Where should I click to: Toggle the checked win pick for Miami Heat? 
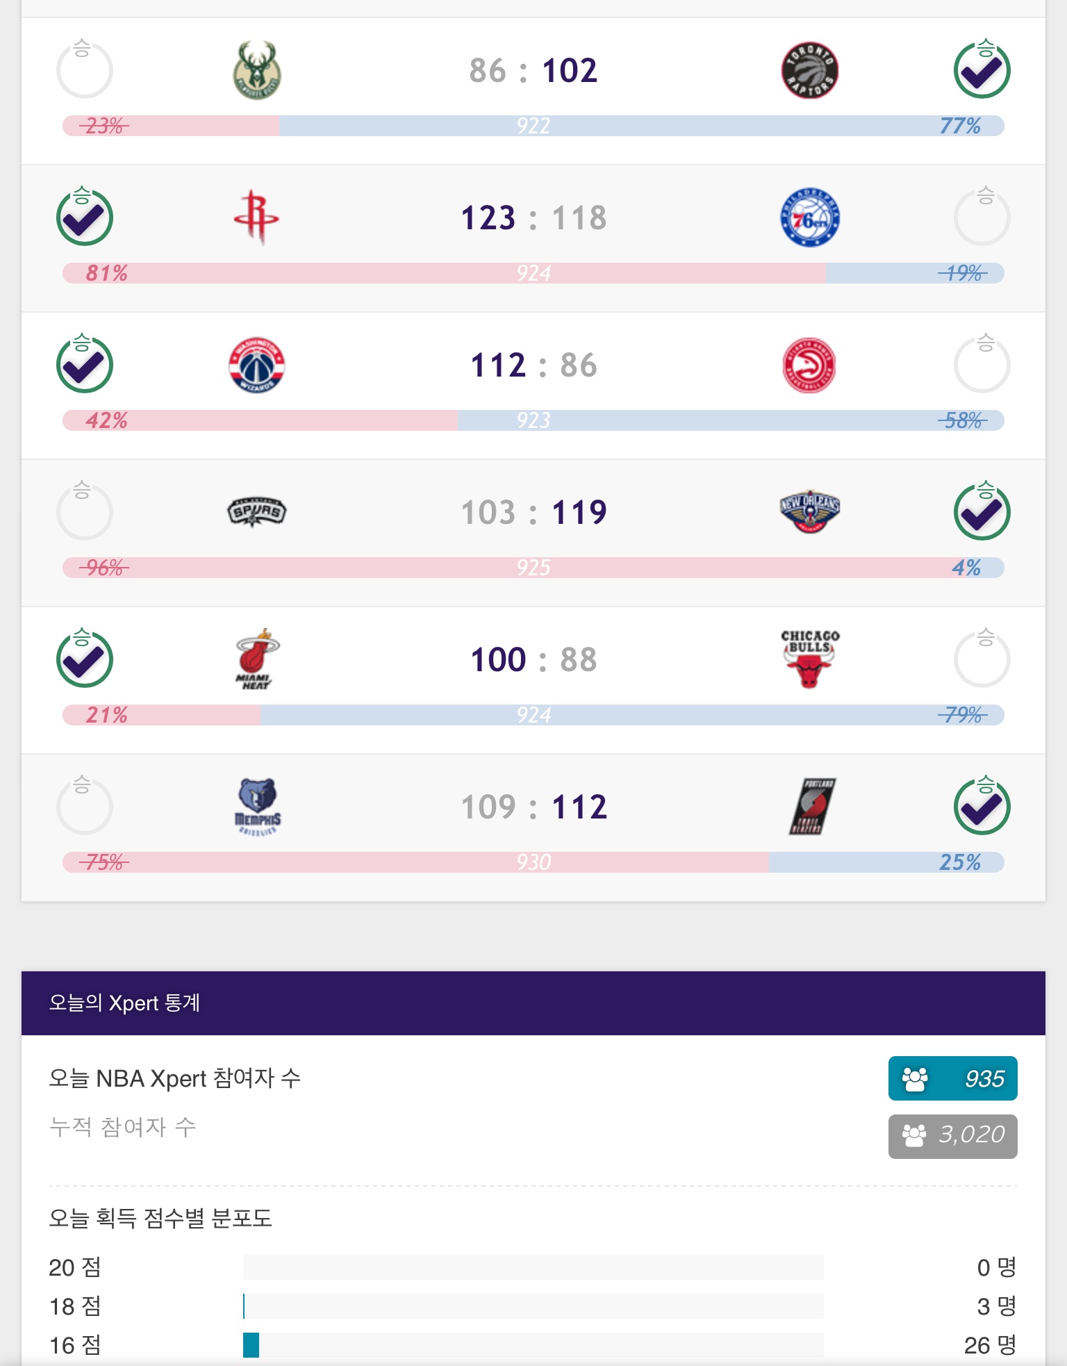(x=84, y=659)
